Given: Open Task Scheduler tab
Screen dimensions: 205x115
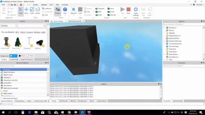Looking at the screenshot, I should pyautogui.click(x=178, y=101).
